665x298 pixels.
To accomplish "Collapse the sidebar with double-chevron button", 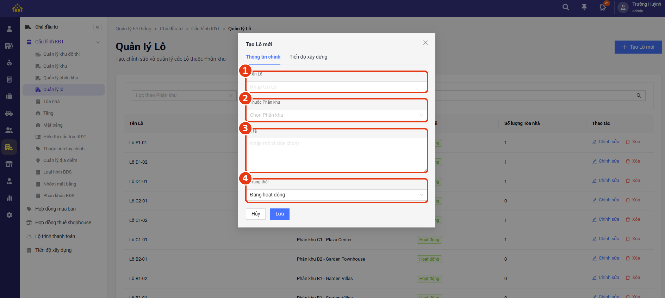I will coord(98,27).
